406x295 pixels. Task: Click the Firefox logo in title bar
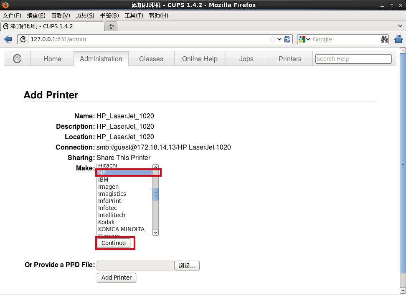coord(5,5)
